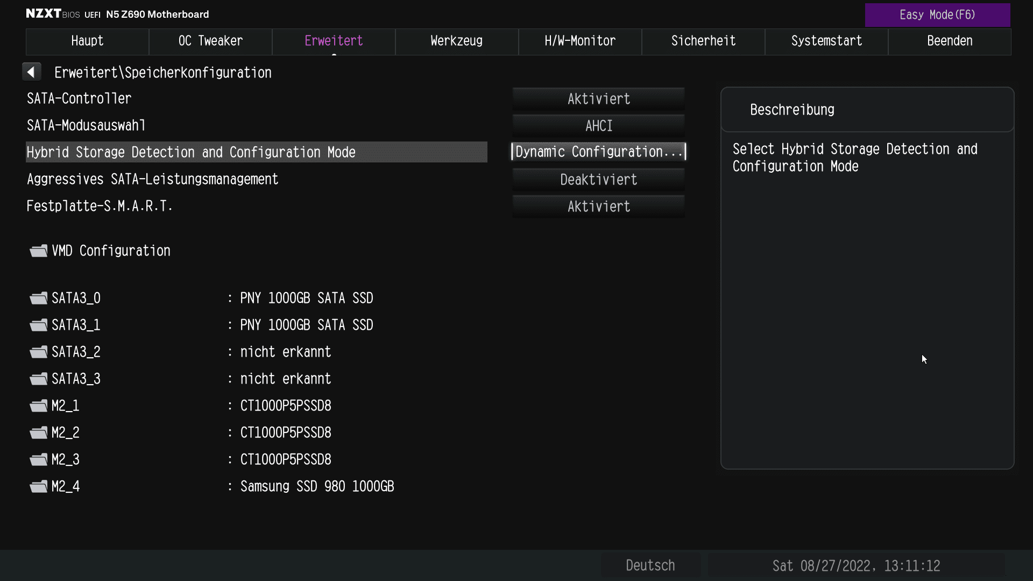
Task: Click the SATA3_1 folder icon
Action: (x=39, y=325)
